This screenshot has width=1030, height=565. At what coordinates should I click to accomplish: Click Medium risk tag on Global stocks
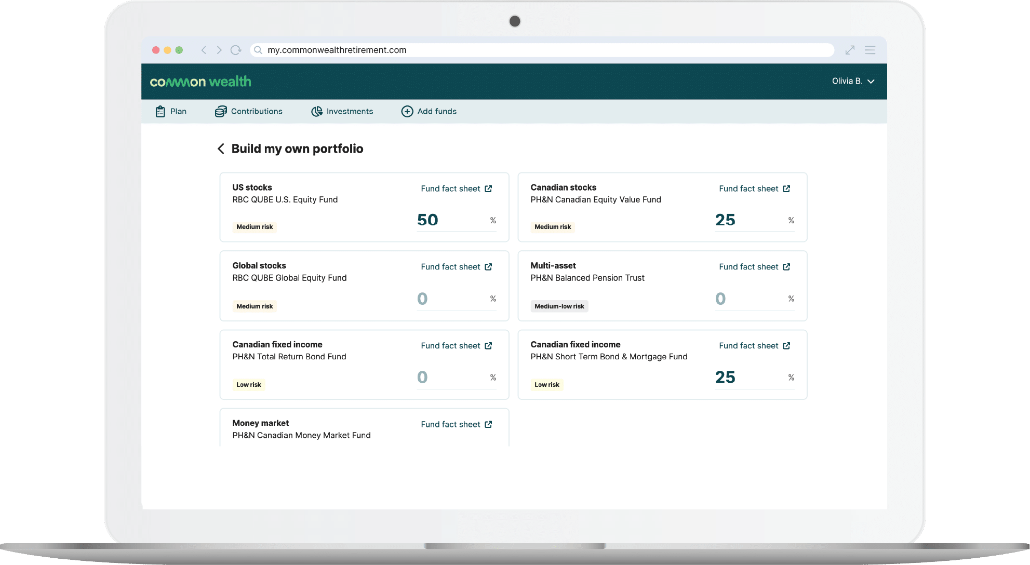pyautogui.click(x=255, y=306)
